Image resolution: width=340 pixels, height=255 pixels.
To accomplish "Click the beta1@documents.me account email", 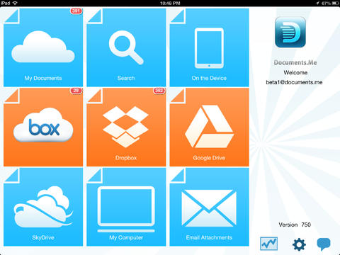I will (x=294, y=82).
